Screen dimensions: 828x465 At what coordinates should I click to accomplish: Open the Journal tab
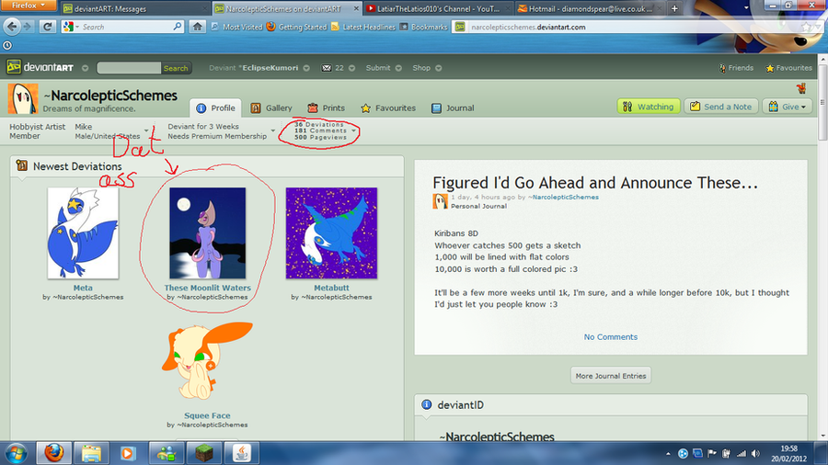click(x=453, y=108)
